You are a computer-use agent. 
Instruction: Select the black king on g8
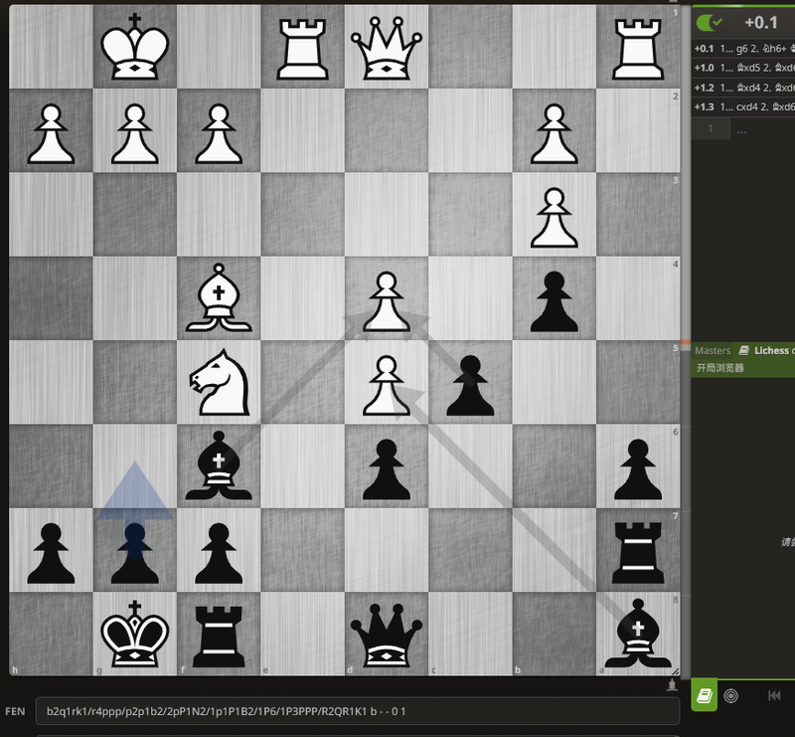point(134,633)
